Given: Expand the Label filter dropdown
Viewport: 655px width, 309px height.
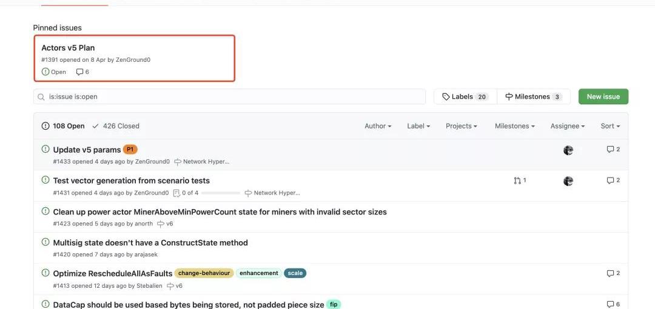Looking at the screenshot, I should (418, 126).
